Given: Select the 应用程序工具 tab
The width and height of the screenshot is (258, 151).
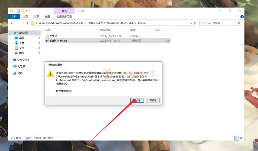Looking at the screenshot, I should point(64,17).
